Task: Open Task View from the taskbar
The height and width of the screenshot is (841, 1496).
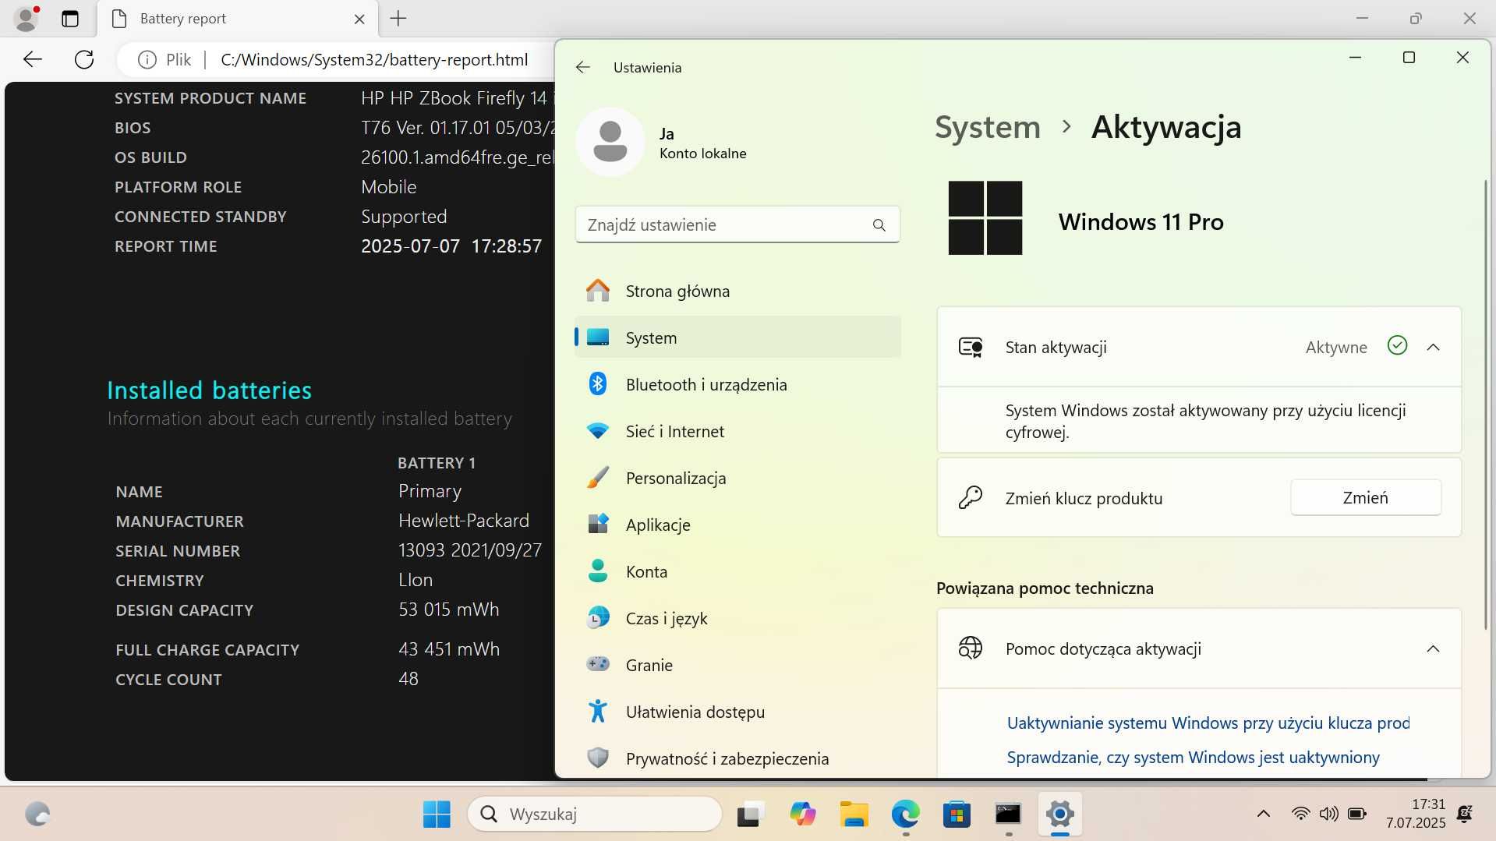Action: click(750, 814)
